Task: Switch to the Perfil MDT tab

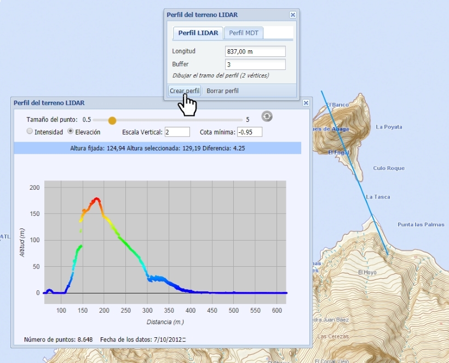Action: click(244, 33)
